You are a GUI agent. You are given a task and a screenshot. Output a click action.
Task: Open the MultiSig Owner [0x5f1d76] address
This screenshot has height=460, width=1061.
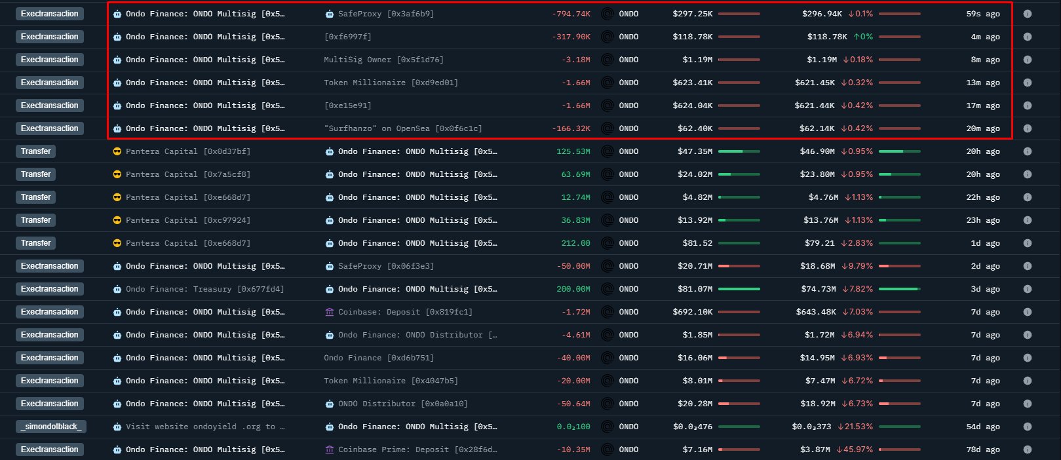click(383, 60)
